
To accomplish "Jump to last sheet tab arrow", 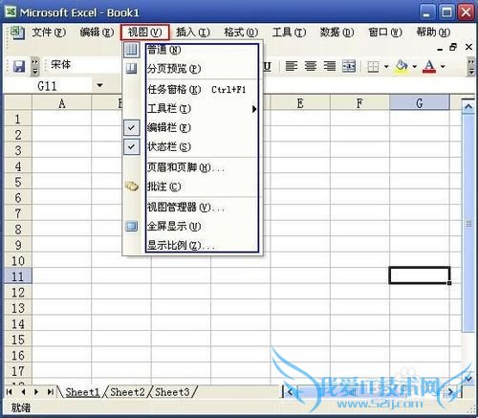I will point(50,391).
